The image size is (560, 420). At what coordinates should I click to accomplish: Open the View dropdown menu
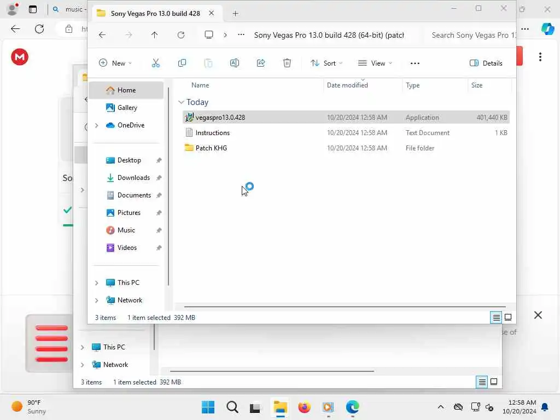click(x=375, y=63)
